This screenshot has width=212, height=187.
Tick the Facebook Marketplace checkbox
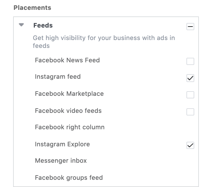coord(190,95)
